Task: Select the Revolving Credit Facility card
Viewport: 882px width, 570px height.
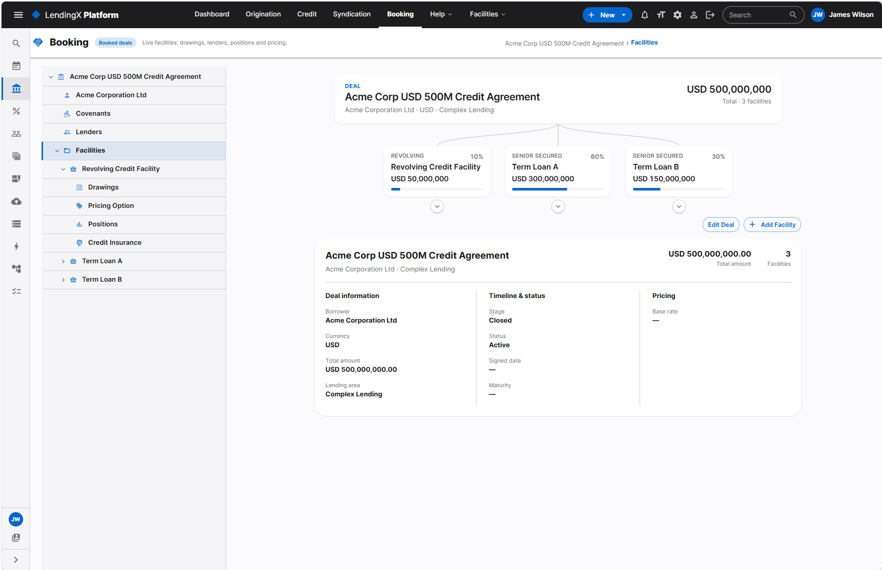Action: (x=437, y=172)
